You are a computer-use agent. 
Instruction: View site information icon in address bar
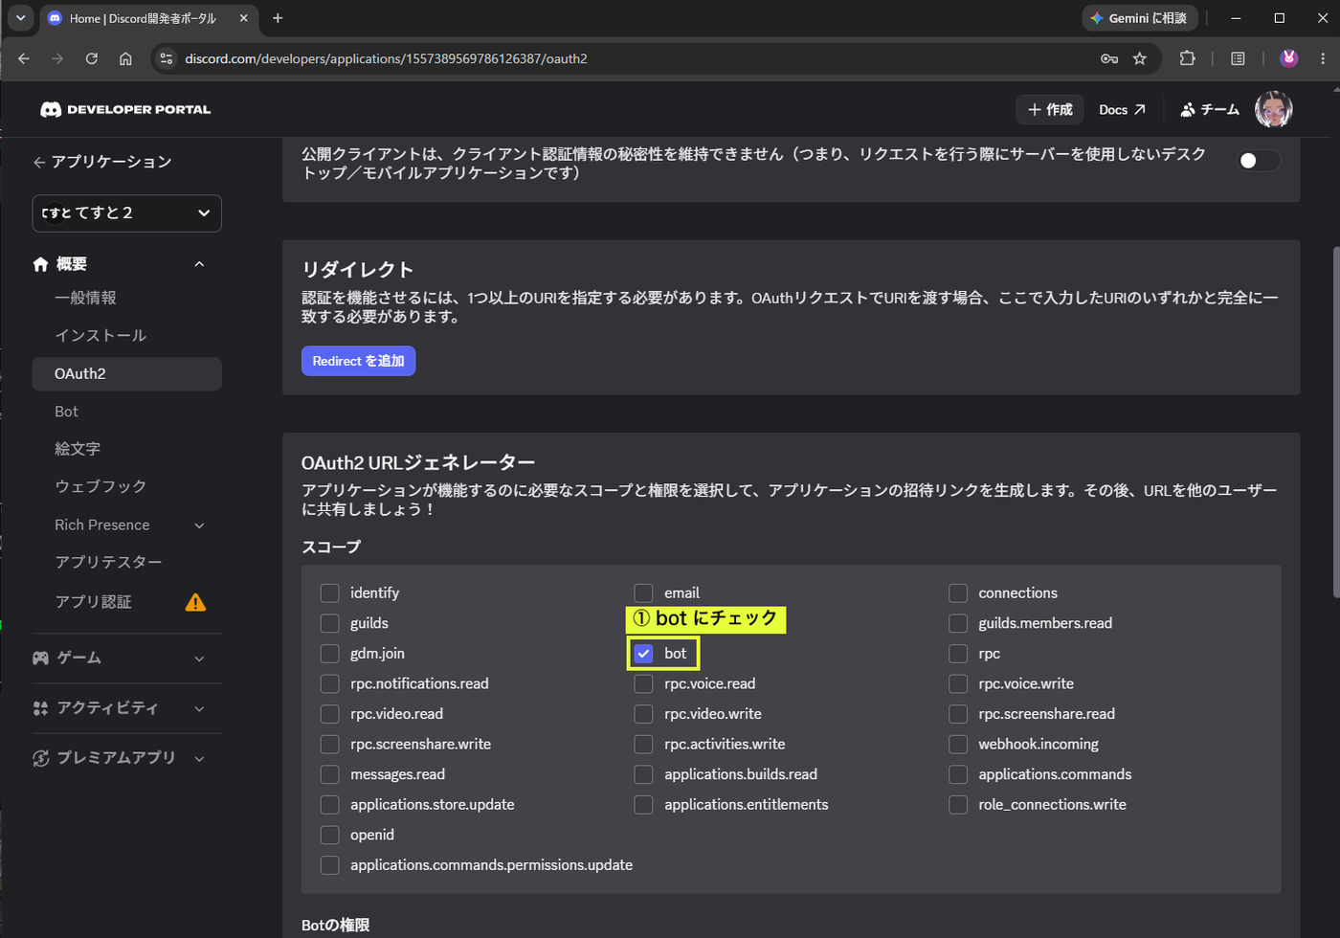[x=167, y=58]
